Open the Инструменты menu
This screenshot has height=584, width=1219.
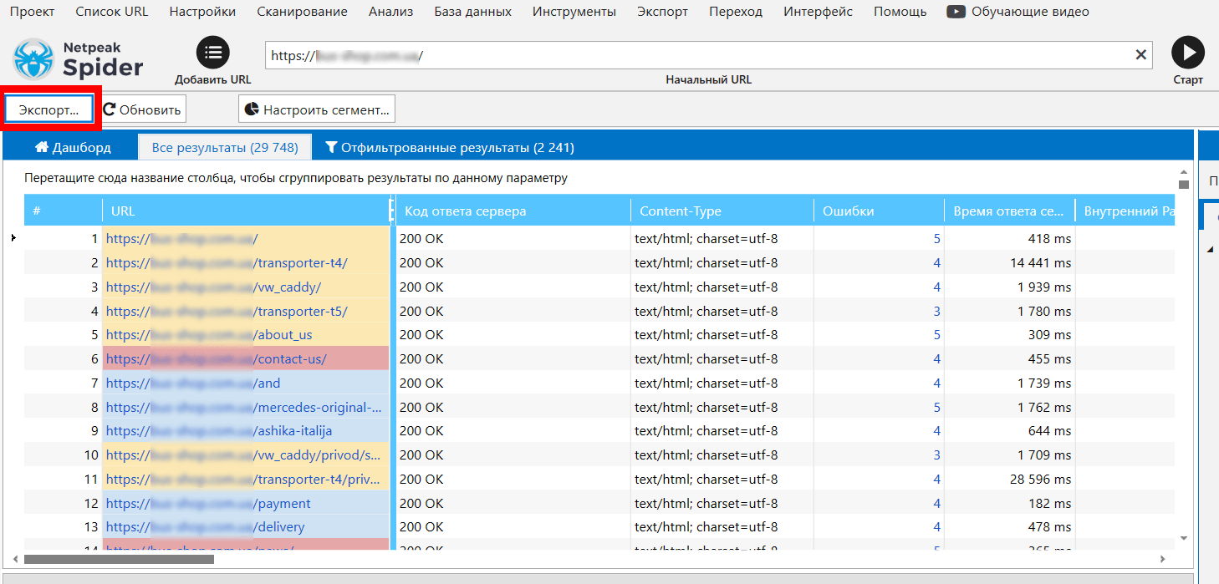point(574,12)
